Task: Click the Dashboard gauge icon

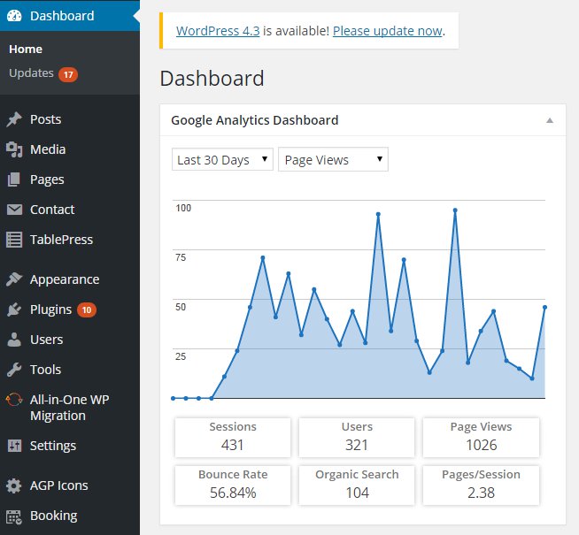Action: click(14, 16)
